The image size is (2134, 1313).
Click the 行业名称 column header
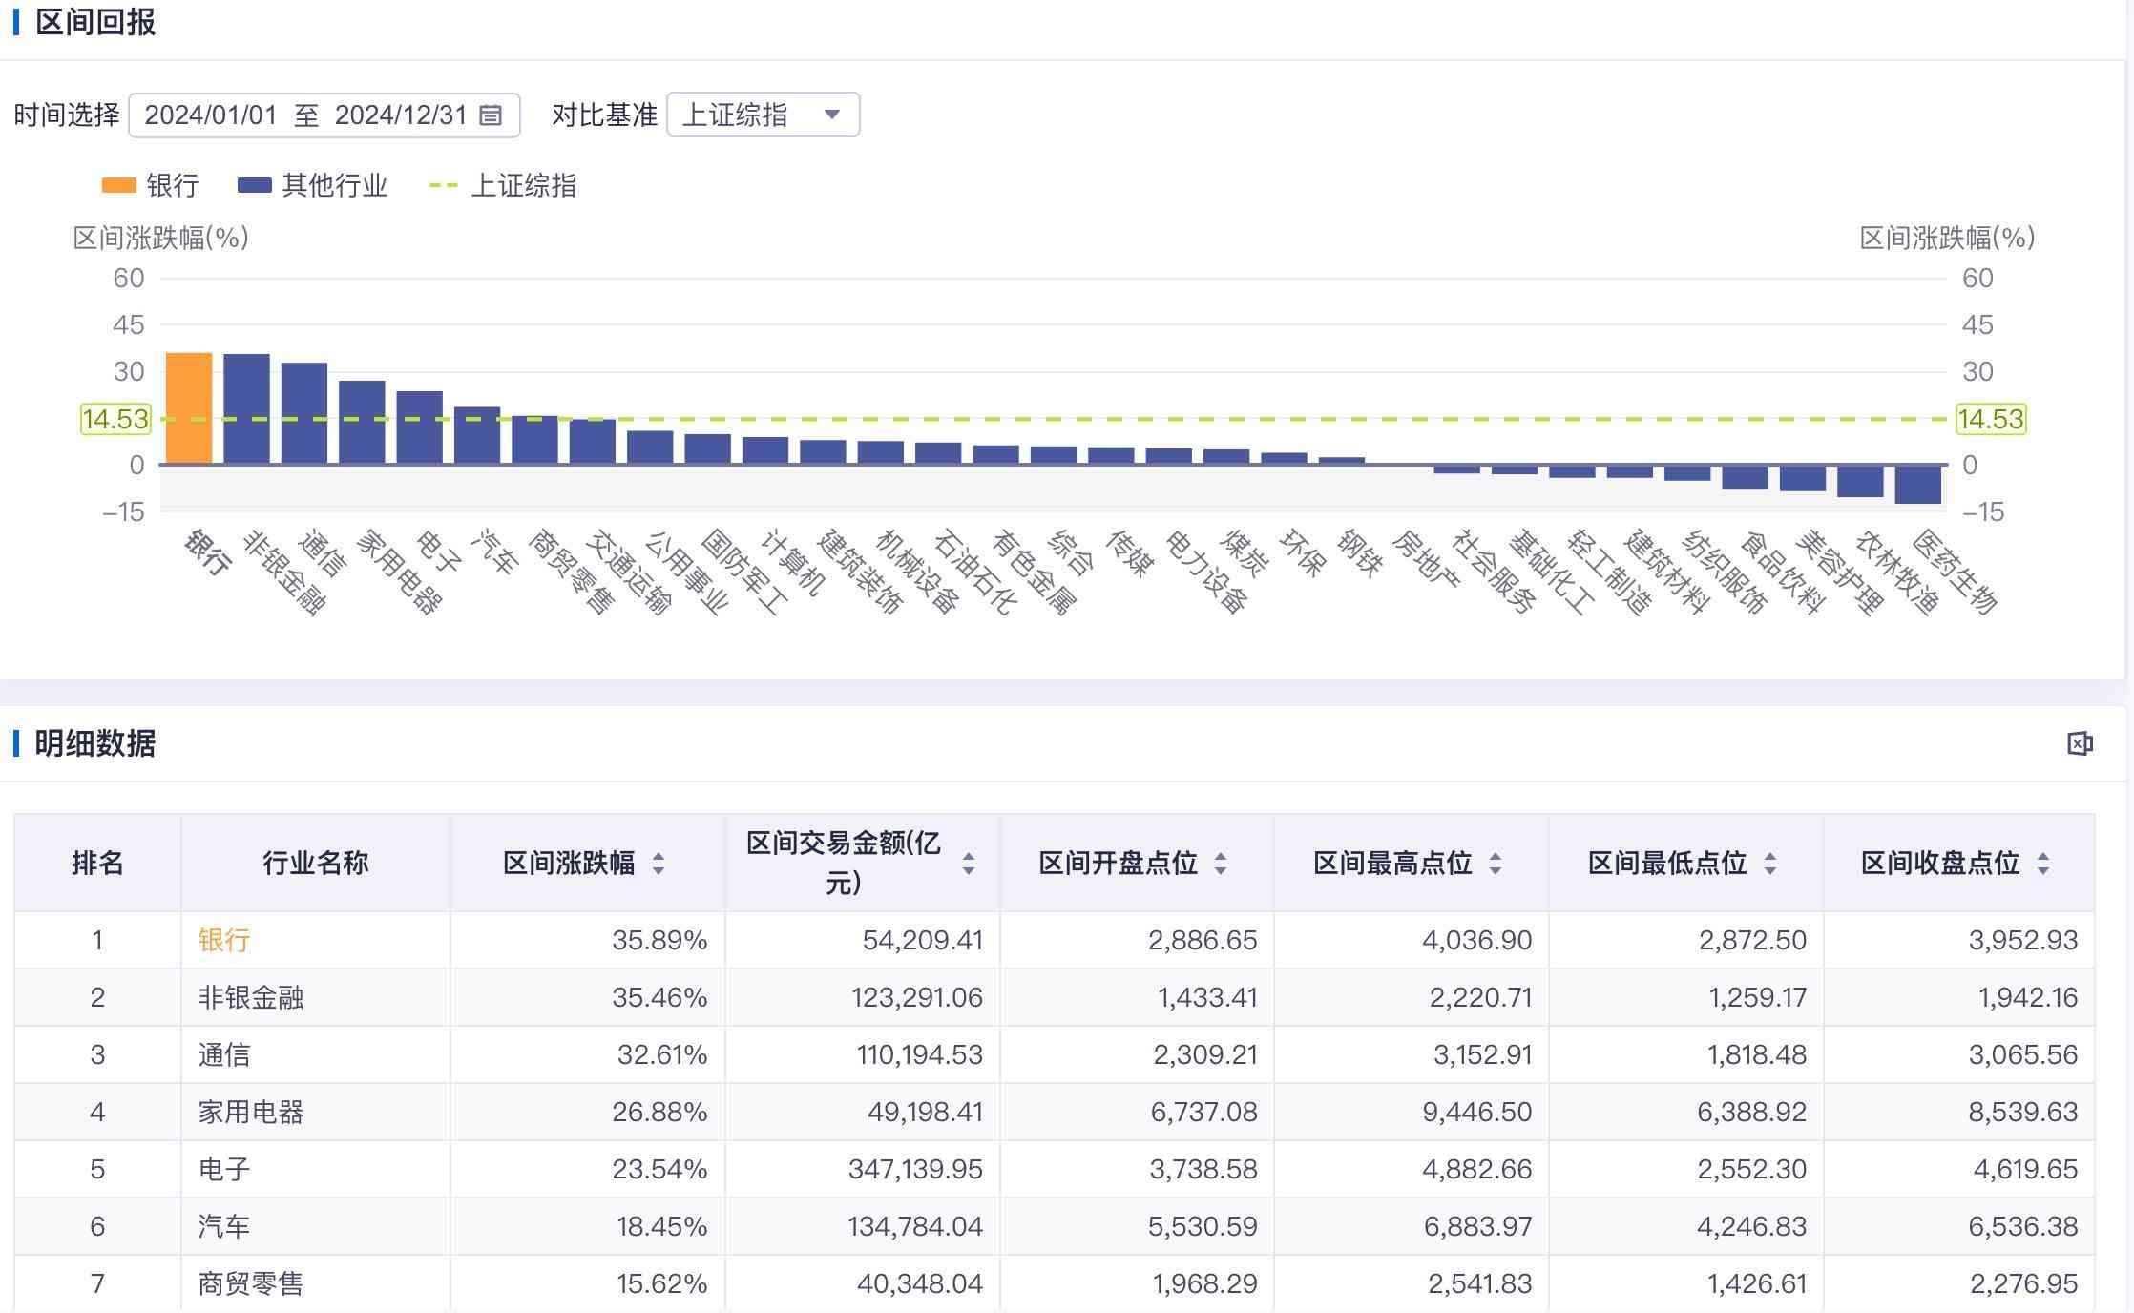click(315, 864)
